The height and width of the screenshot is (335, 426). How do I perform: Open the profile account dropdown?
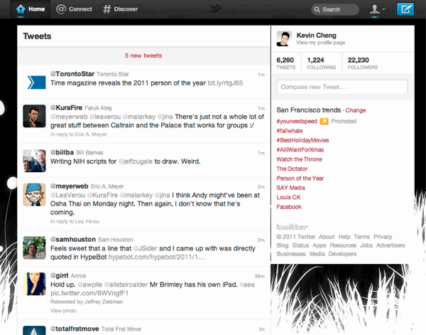(x=378, y=9)
